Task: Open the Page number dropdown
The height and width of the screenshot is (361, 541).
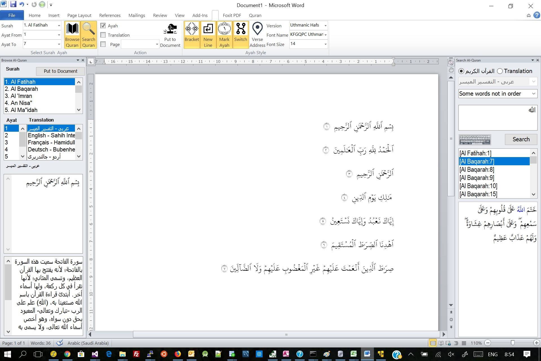Action: (157, 44)
